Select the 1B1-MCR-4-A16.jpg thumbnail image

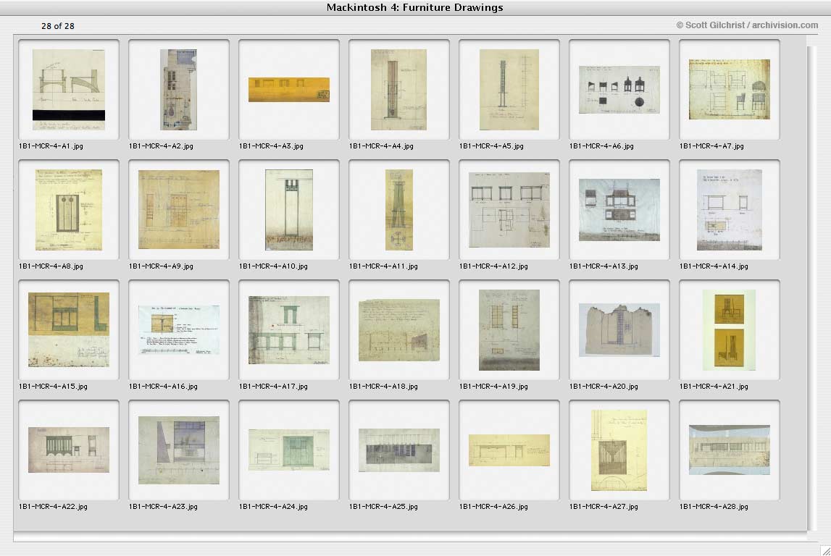pos(179,330)
